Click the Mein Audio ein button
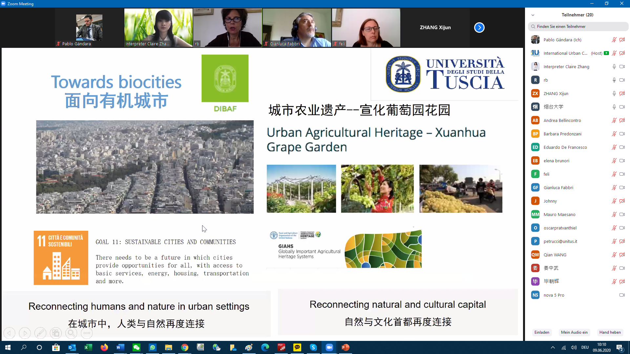Viewport: 630px width, 354px height. (574, 332)
